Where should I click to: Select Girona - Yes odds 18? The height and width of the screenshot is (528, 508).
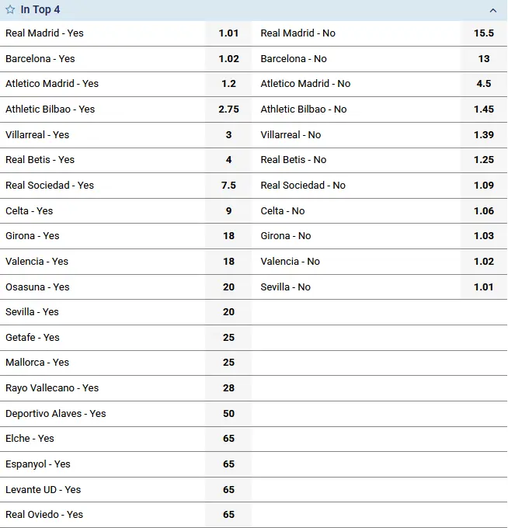[x=228, y=236]
